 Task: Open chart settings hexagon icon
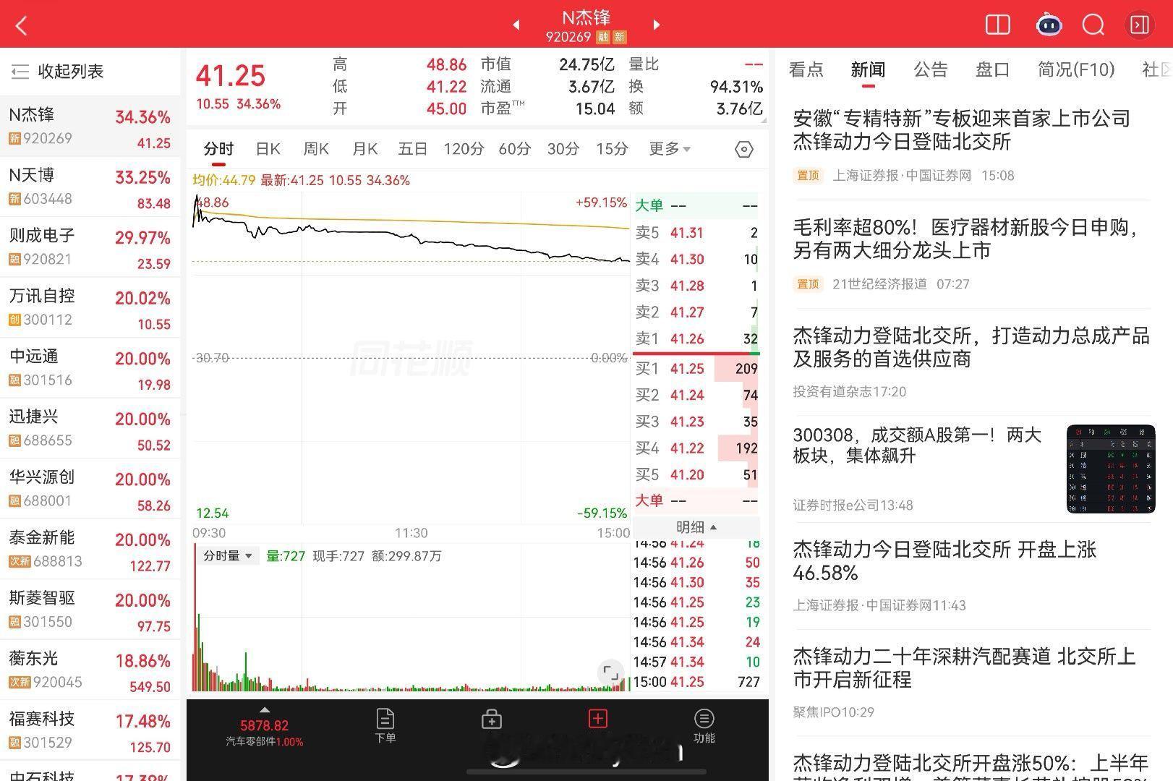(x=743, y=149)
